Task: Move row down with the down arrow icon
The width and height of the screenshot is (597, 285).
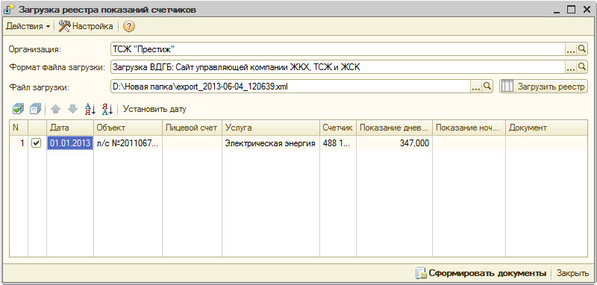Action: [x=72, y=110]
